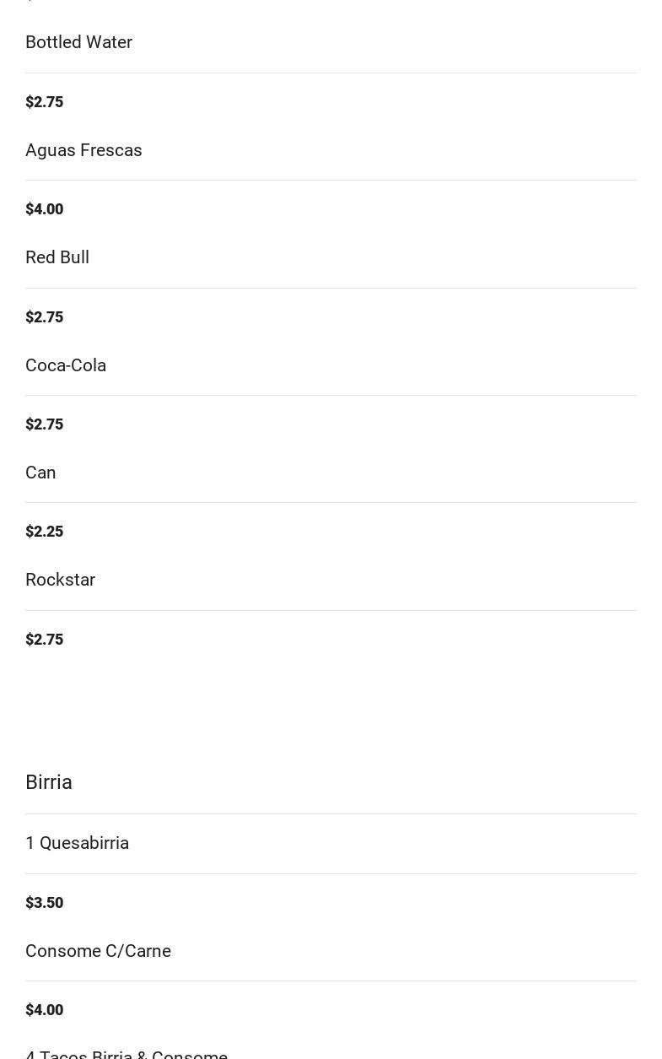Click the $2.75 price under Red Bull
This screenshot has height=1059, width=662.
pos(45,317)
